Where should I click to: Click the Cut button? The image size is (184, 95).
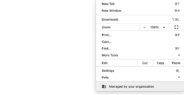145,63
